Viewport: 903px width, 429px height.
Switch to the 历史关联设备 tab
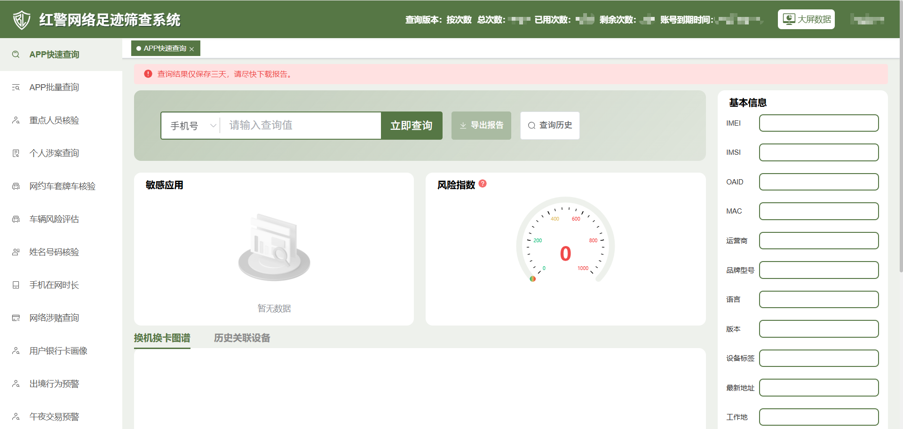click(242, 338)
